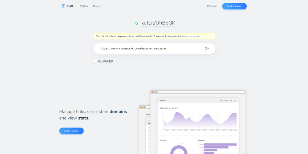Screen dimensions: 308x154
Task: Click the Referrals donut chart graphic
Action: pyautogui.click(x=179, y=150)
